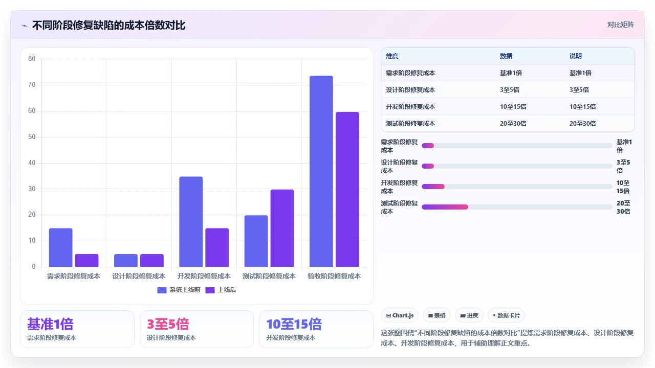Click the 测试阶段修复成本 progress bar

pyautogui.click(x=517, y=207)
